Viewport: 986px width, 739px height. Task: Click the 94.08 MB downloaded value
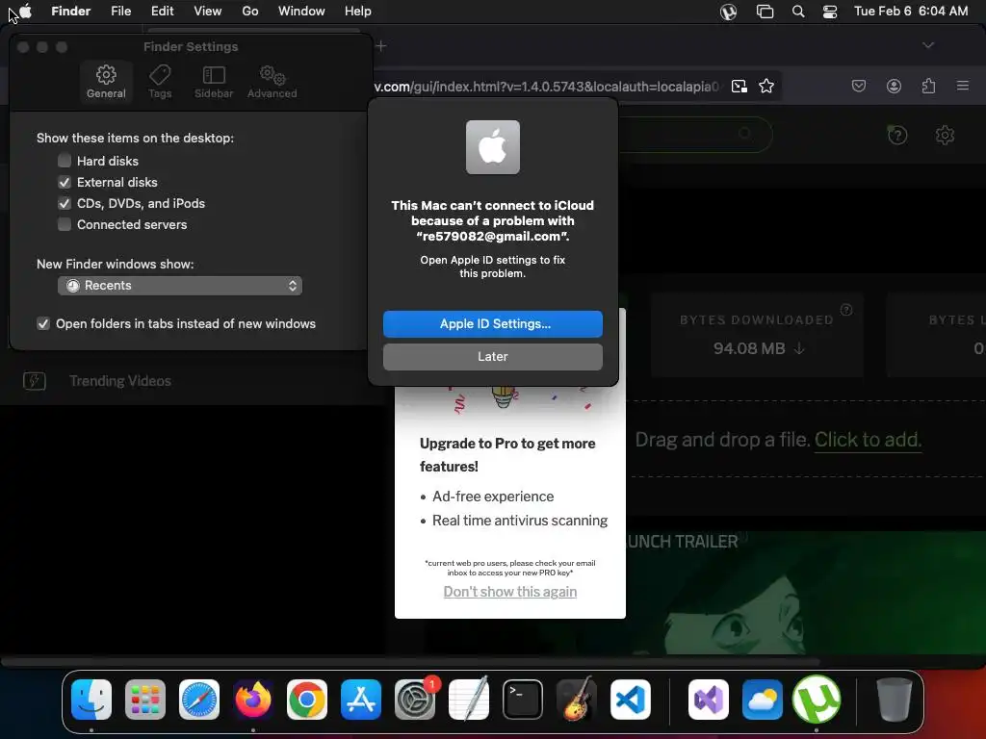[749, 348]
